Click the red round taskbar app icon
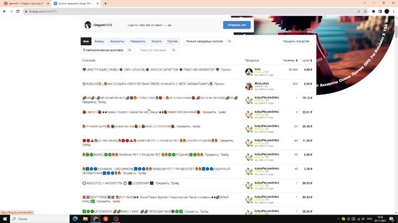 pyautogui.click(x=106, y=219)
